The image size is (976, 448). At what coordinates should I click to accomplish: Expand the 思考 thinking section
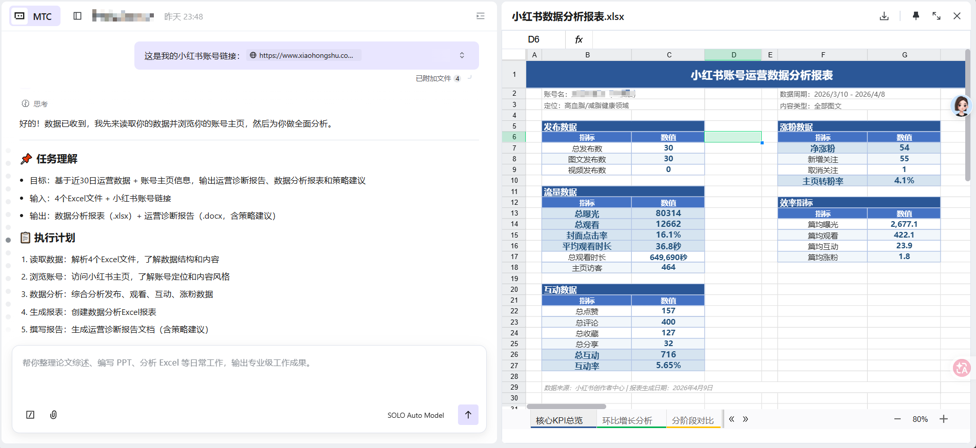pyautogui.click(x=35, y=104)
